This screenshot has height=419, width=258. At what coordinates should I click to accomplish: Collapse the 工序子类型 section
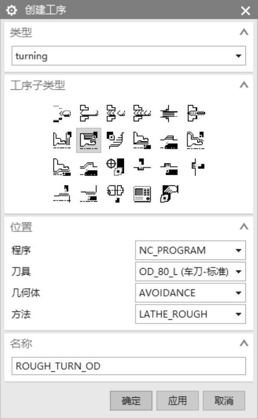pos(244,85)
